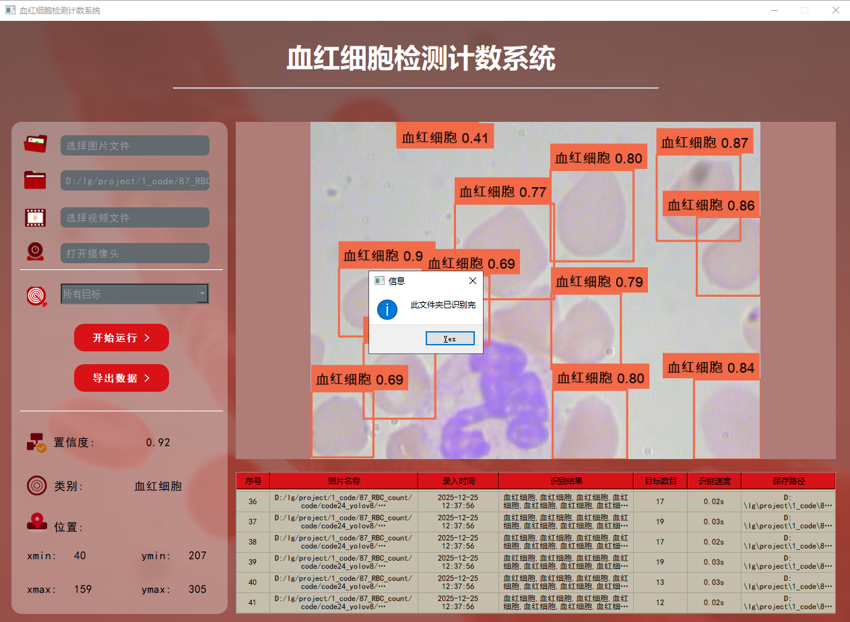
Task: Click the video file icon
Action: point(35,217)
